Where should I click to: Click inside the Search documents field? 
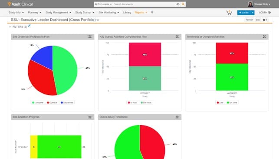(144, 4)
